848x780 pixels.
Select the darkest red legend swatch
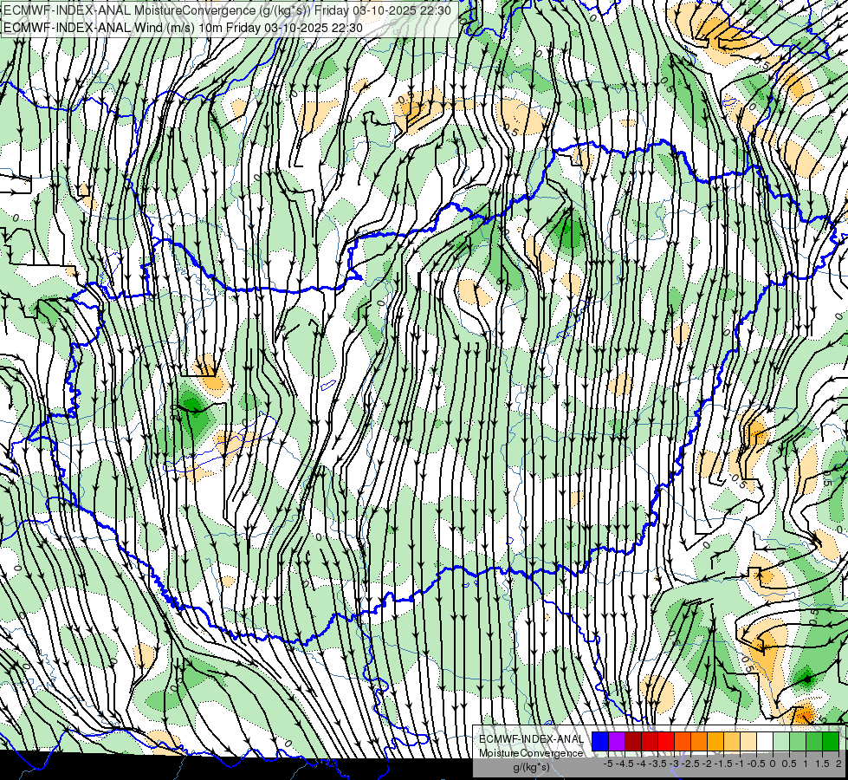pos(633,742)
